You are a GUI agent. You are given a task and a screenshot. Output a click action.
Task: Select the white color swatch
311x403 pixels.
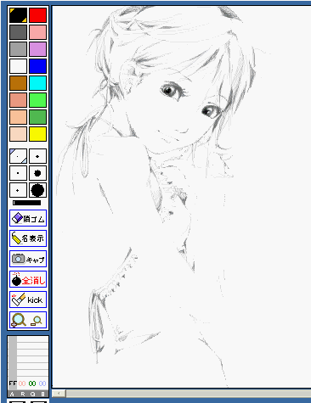tap(18, 66)
